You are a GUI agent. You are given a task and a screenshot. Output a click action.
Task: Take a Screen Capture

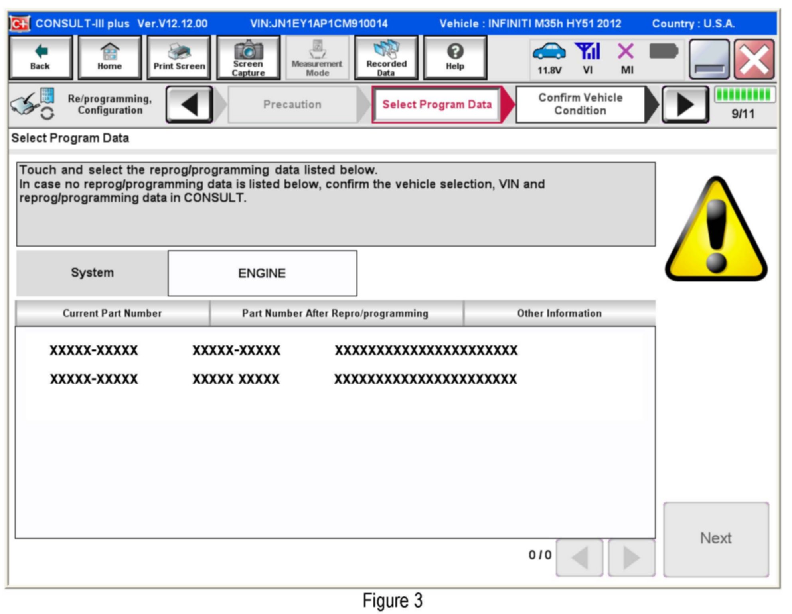click(248, 57)
